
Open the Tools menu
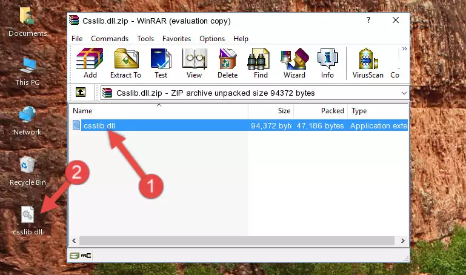click(x=145, y=39)
